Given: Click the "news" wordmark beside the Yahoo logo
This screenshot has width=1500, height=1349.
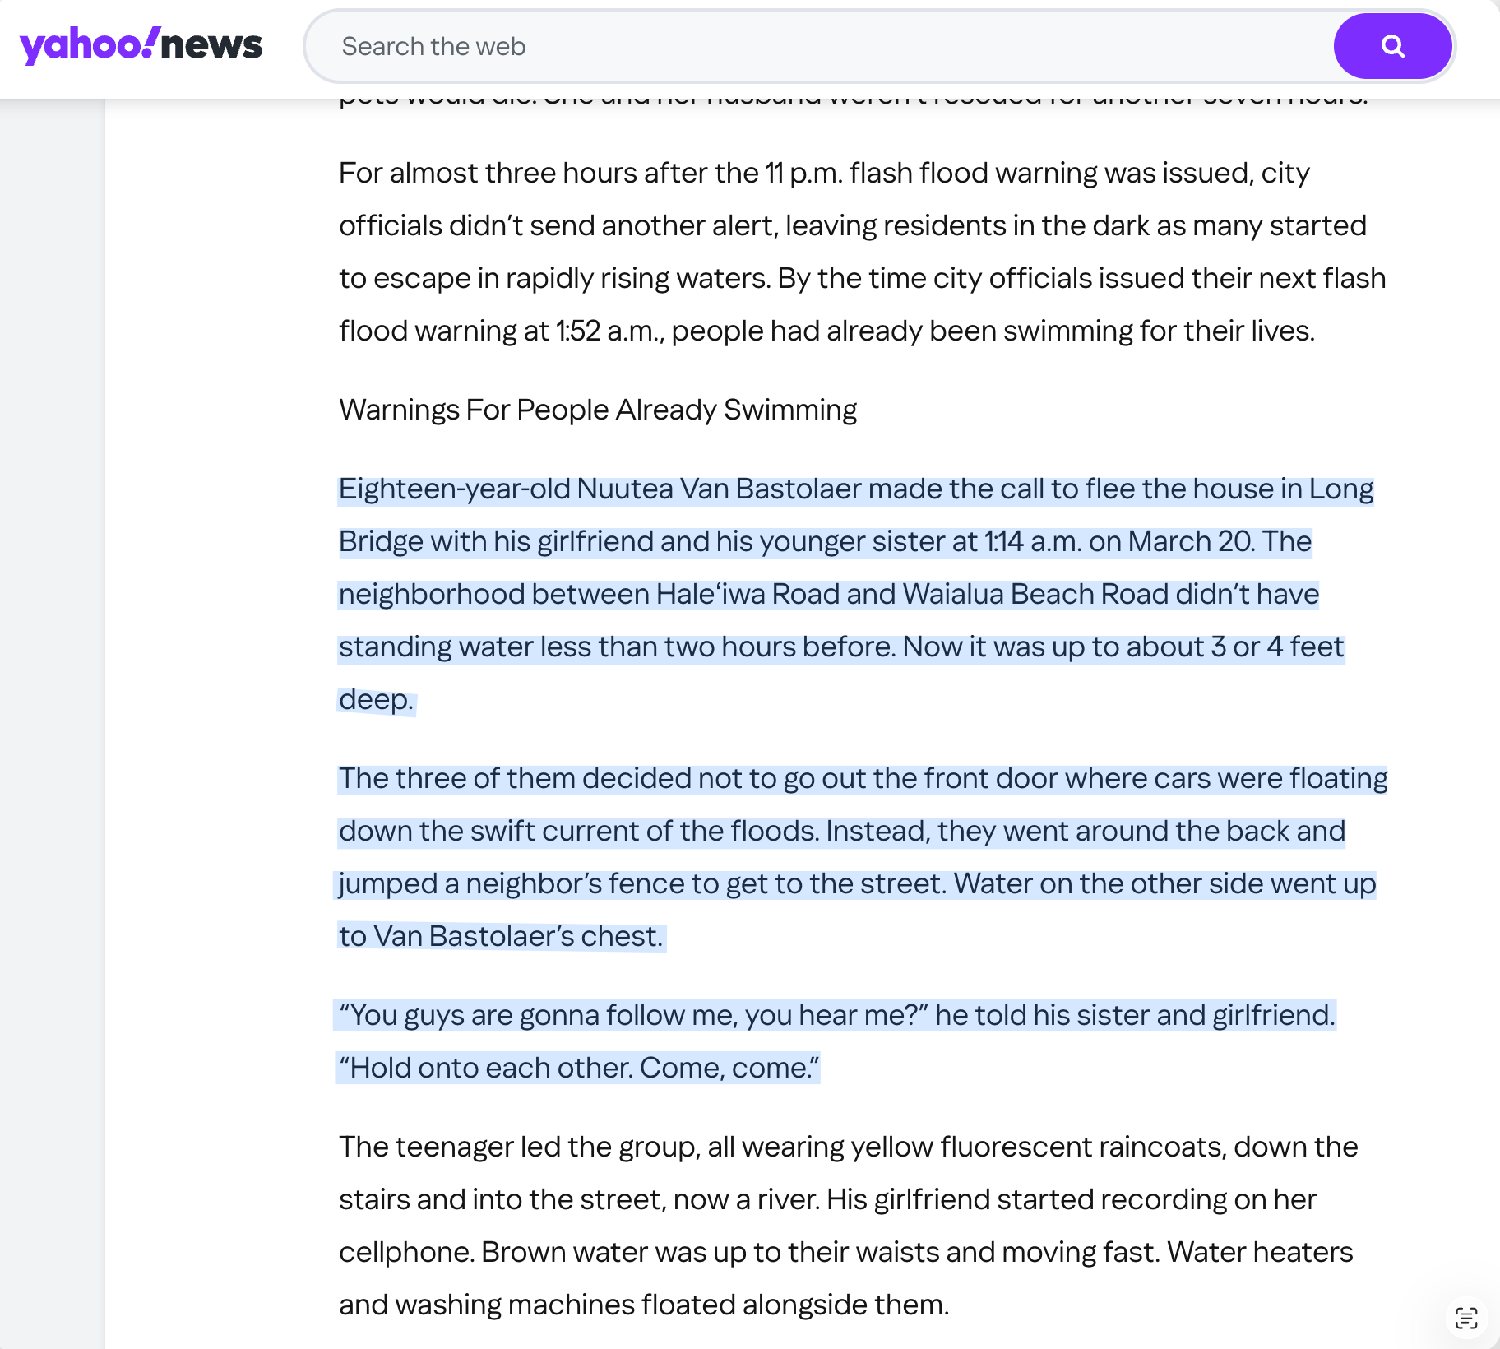Looking at the screenshot, I should pos(211,45).
